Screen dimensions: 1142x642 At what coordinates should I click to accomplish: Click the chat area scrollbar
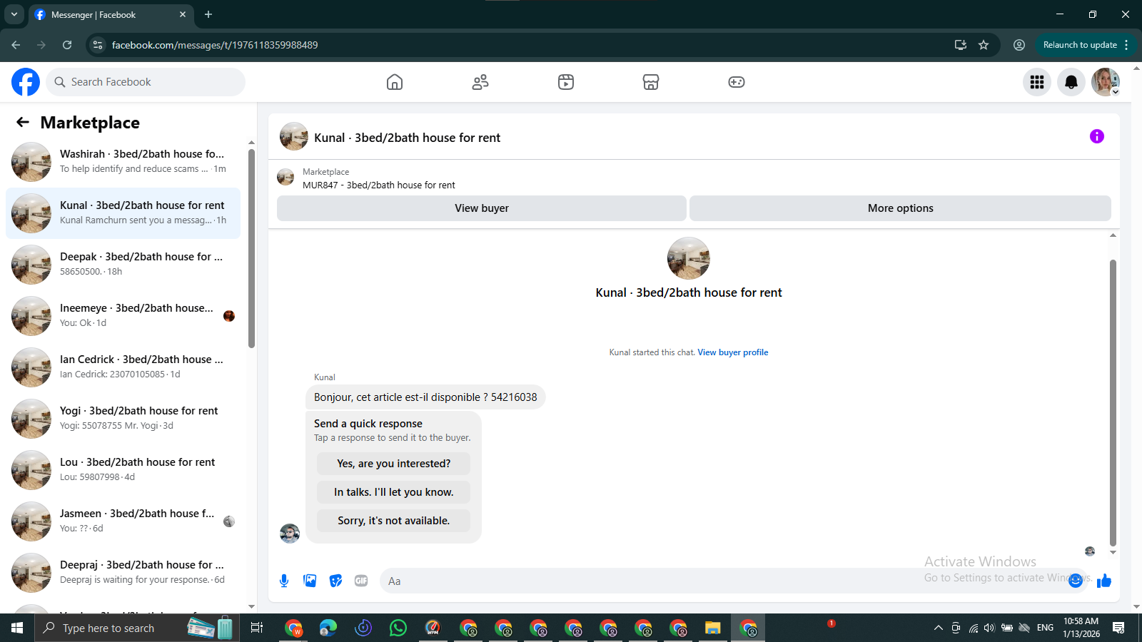click(1113, 403)
